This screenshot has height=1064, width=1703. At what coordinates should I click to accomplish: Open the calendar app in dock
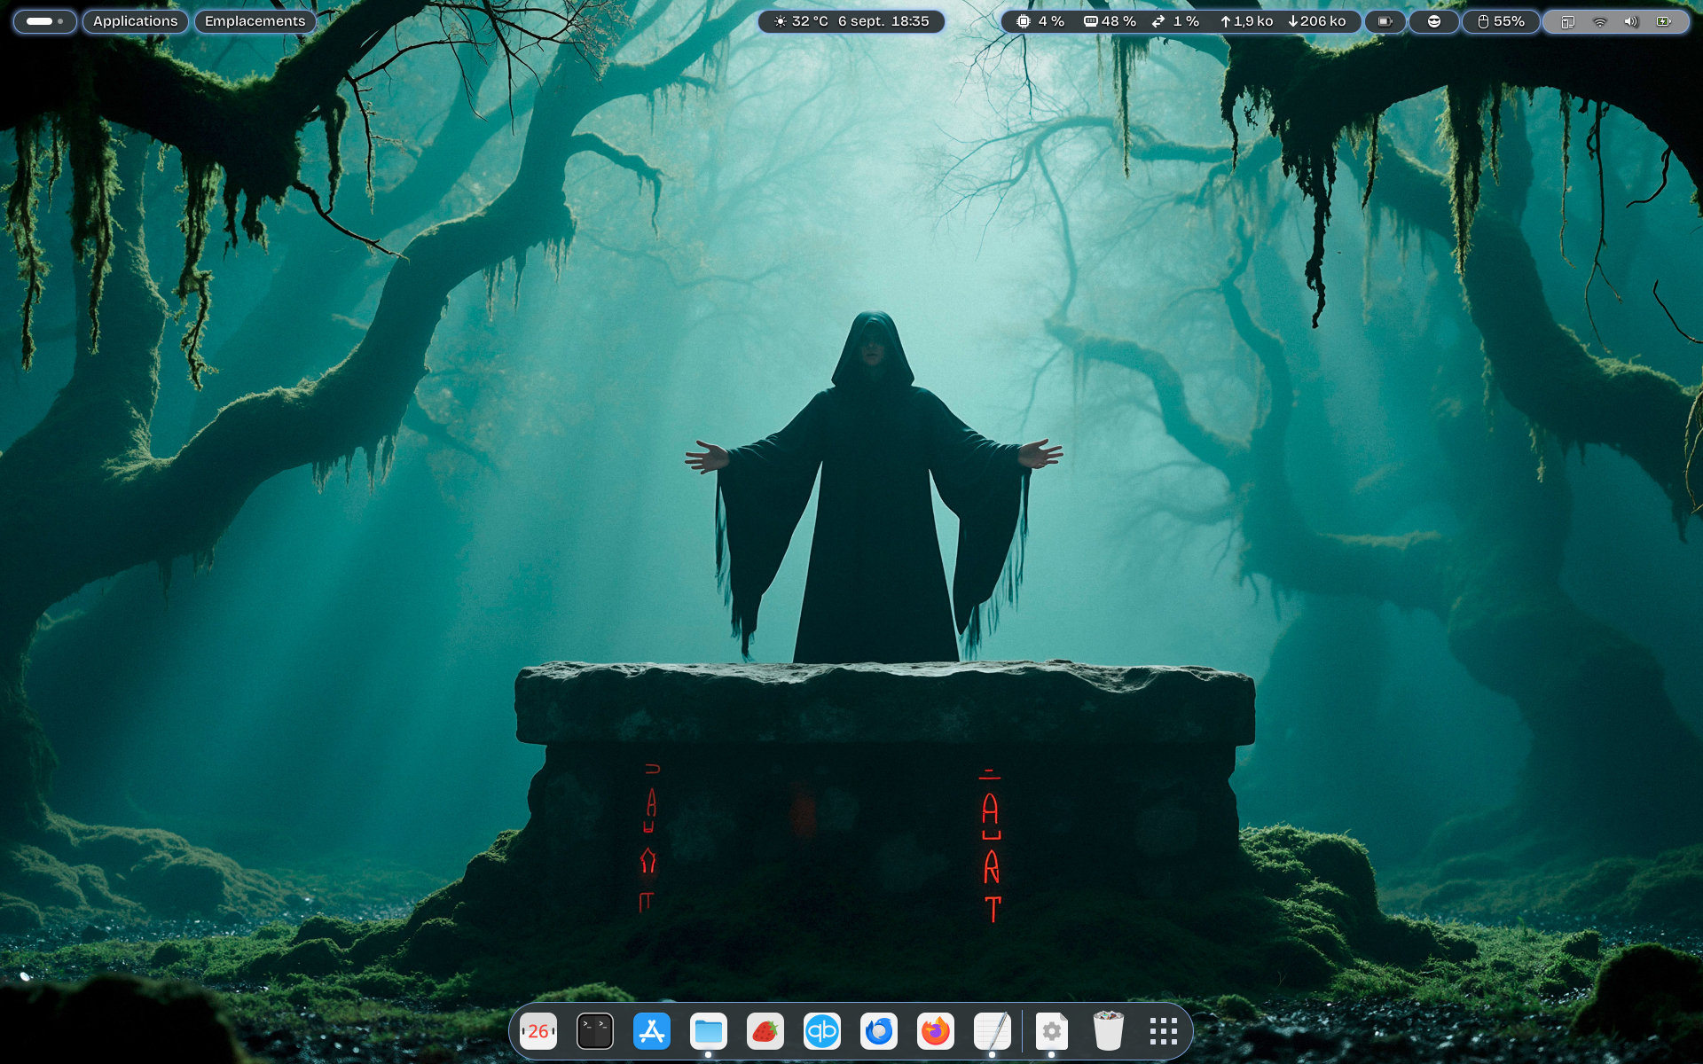coord(538,1031)
